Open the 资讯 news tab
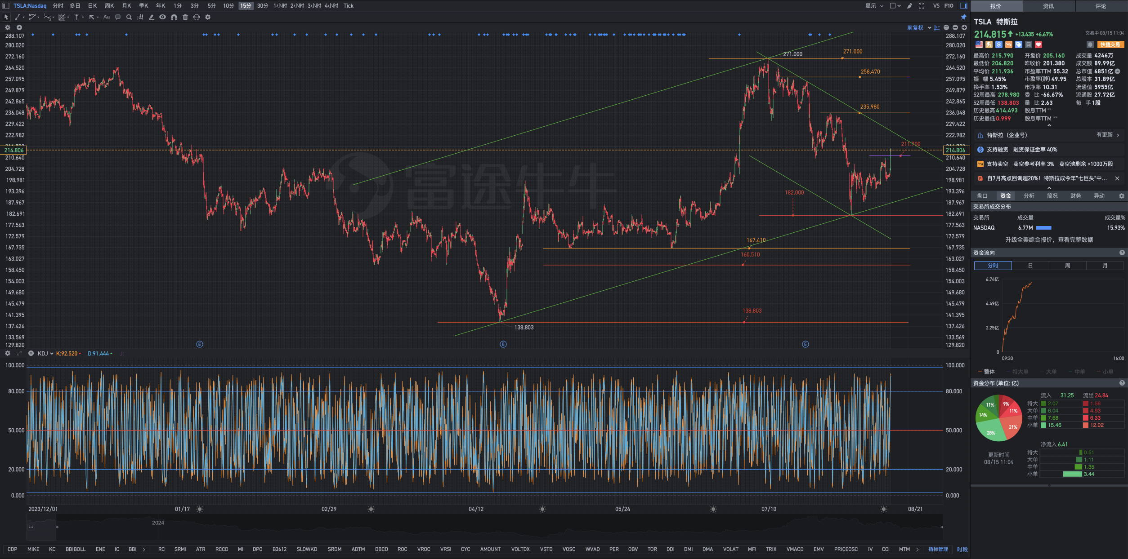The width and height of the screenshot is (1128, 559). [1048, 6]
